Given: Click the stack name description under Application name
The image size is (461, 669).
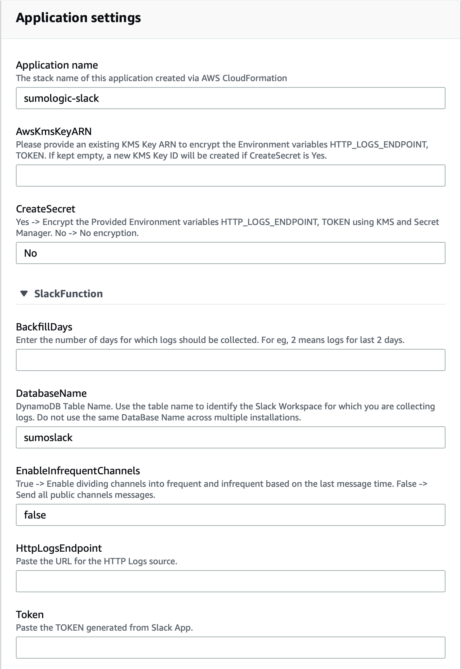Looking at the screenshot, I should tap(151, 78).
